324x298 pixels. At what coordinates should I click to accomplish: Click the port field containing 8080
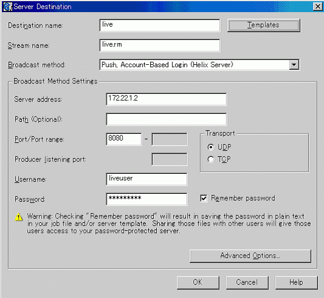click(124, 139)
